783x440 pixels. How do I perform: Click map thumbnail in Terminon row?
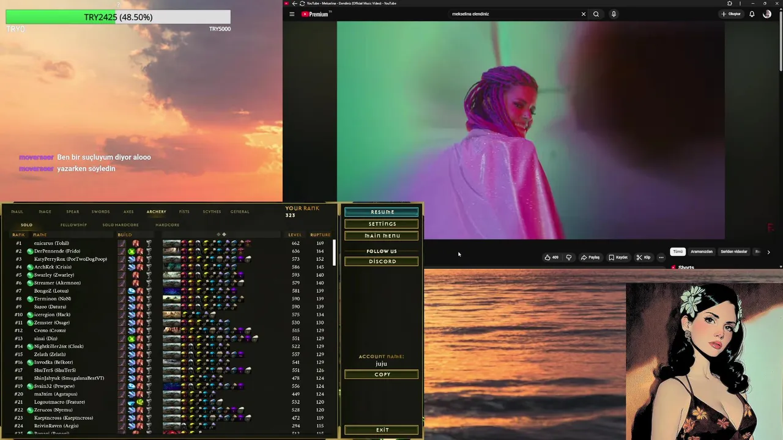pyautogui.click(x=171, y=299)
